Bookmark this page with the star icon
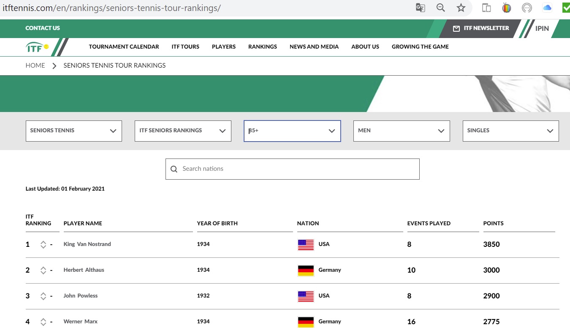Viewport: 570px width, 328px height. [x=461, y=8]
